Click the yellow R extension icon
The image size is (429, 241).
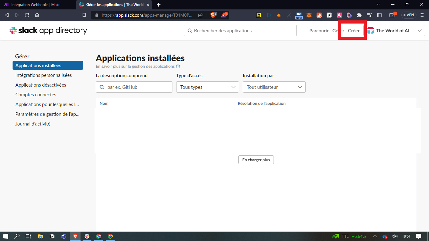tap(259, 15)
